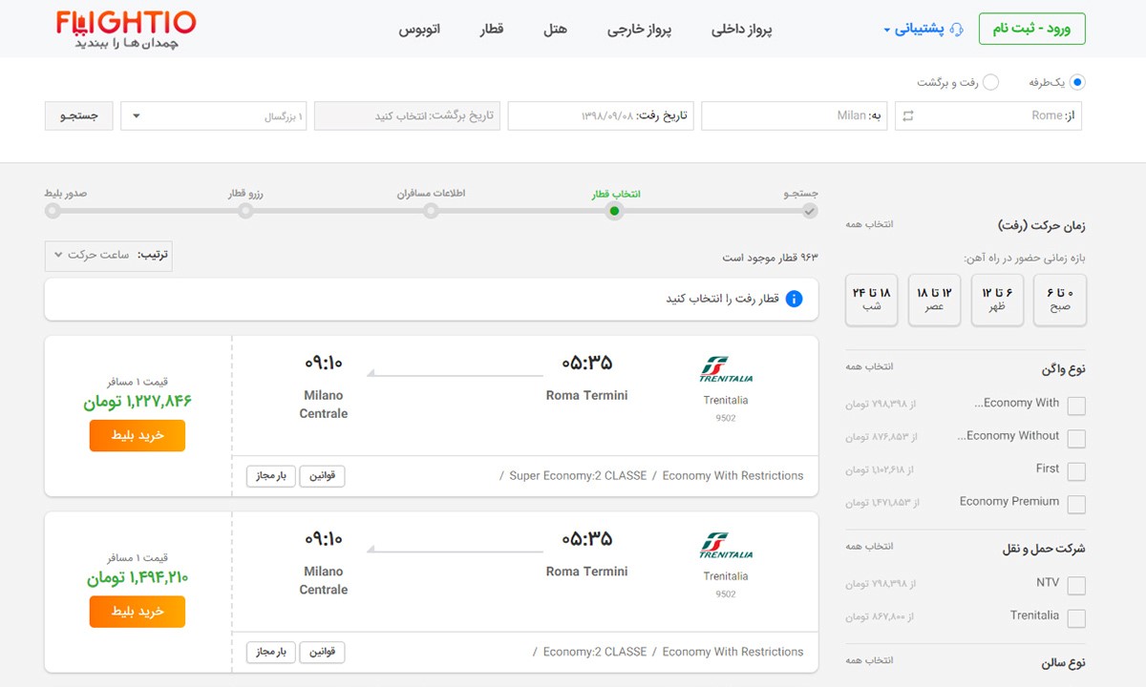The height and width of the screenshot is (687, 1146).
Task: Click the departure date field
Action: pyautogui.click(x=601, y=116)
